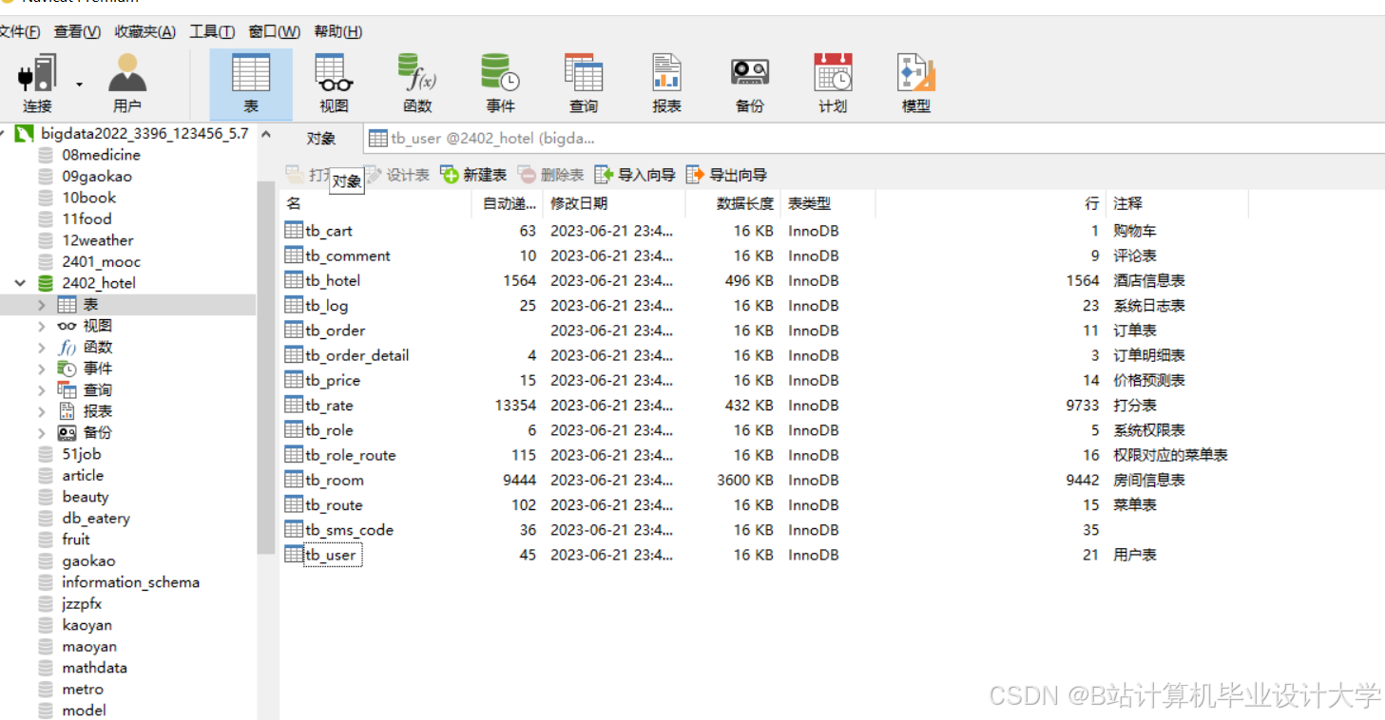Image resolution: width=1385 pixels, height=720 pixels.
Task: Collapse the 2402_hotel database node
Action: coord(20,283)
